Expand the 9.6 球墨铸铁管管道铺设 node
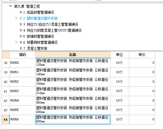The height and width of the screenshot is (129, 163). coord(16,42)
